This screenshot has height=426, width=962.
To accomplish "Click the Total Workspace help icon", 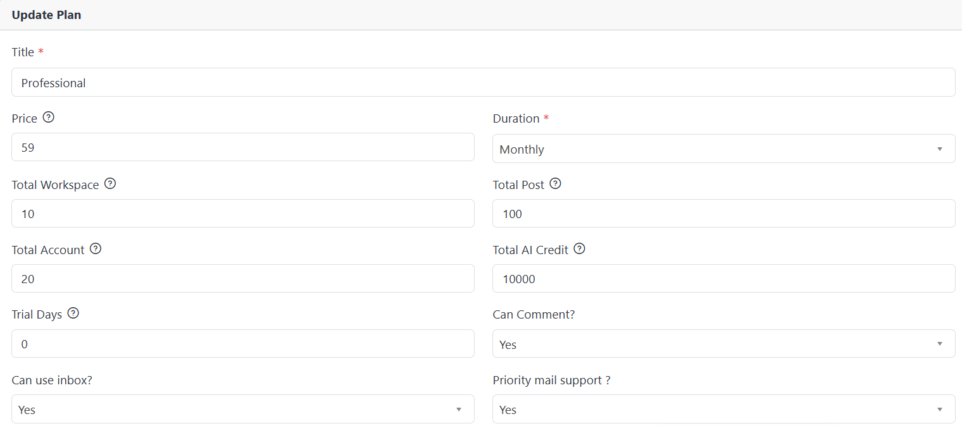I will (x=110, y=184).
